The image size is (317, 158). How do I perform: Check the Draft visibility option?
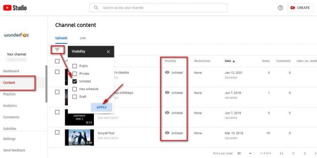(x=74, y=96)
